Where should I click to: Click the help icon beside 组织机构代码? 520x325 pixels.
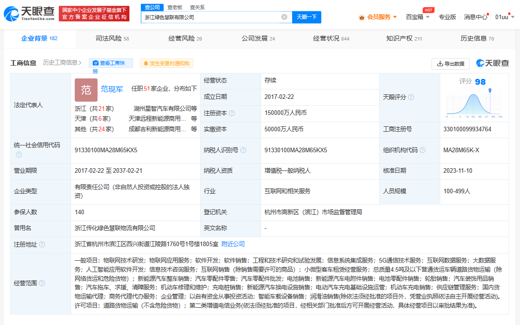coord(422,150)
